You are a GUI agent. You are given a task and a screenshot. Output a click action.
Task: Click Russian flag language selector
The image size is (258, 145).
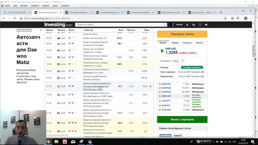coord(206,25)
